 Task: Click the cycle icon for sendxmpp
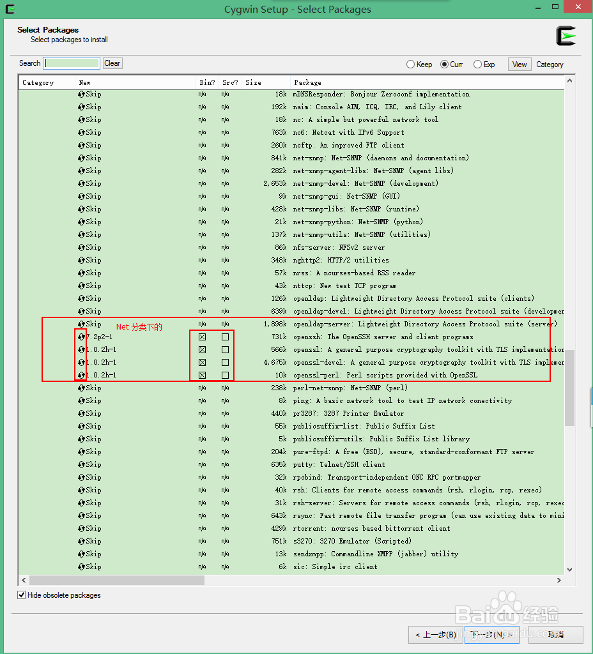(x=81, y=554)
